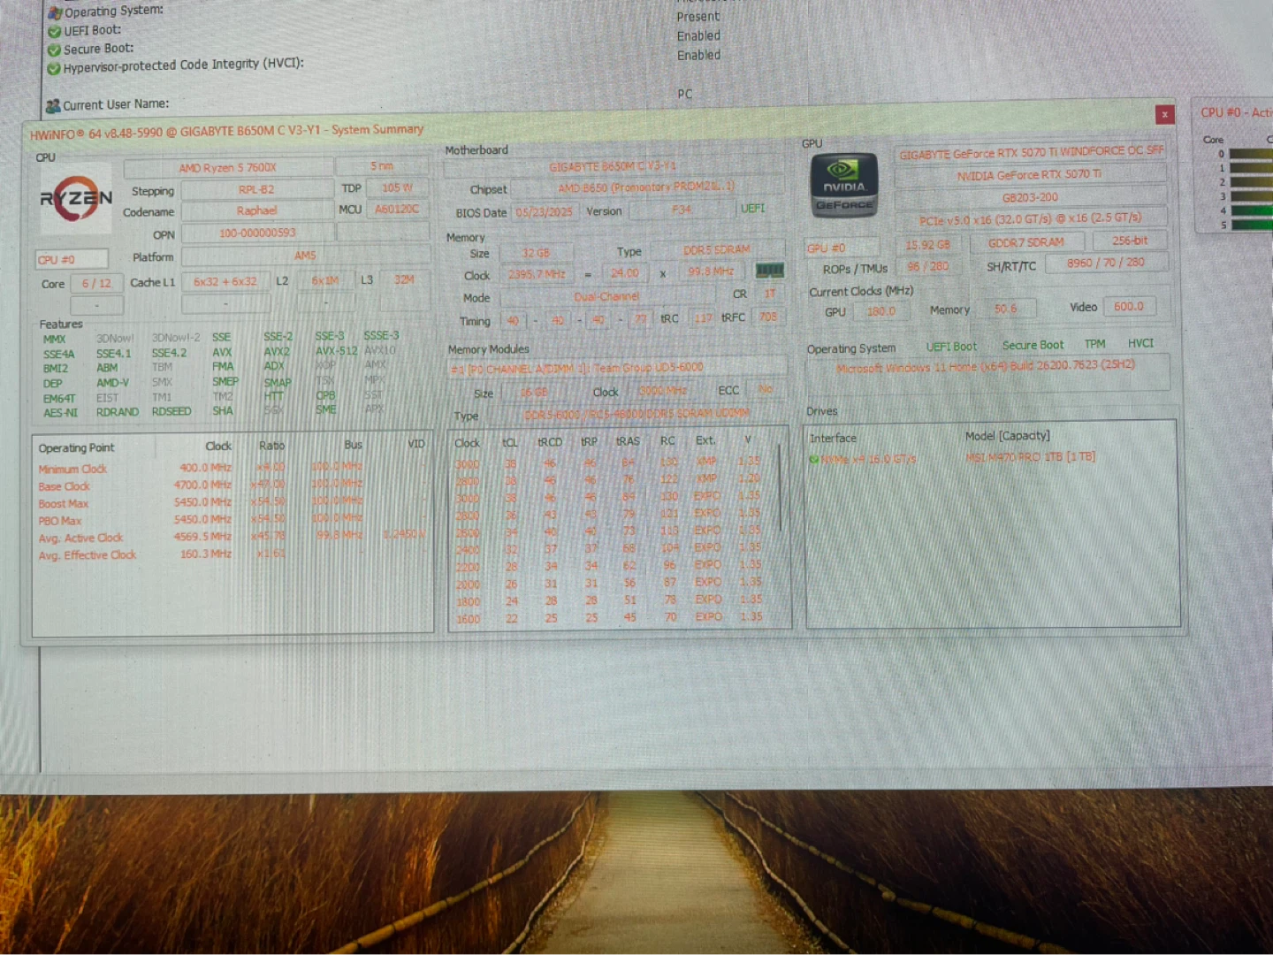Image resolution: width=1273 pixels, height=955 pixels.
Task: Click the NVIDIA GeForce logo
Action: 844,186
